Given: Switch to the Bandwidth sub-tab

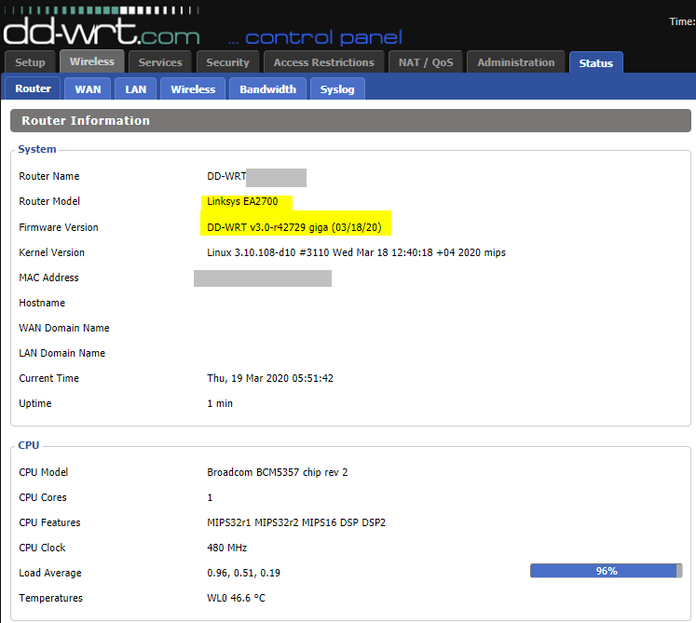Looking at the screenshot, I should [267, 88].
